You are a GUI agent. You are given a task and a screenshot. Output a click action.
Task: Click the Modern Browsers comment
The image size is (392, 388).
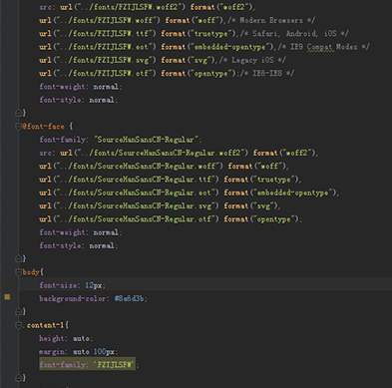271,20
